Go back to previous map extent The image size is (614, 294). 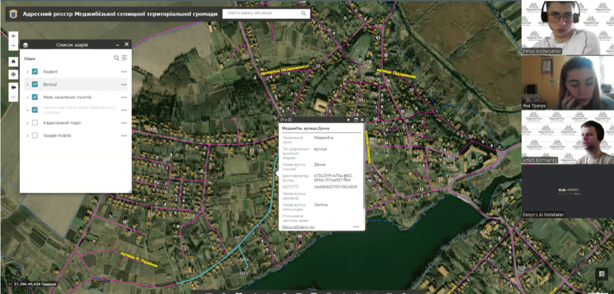[14, 87]
